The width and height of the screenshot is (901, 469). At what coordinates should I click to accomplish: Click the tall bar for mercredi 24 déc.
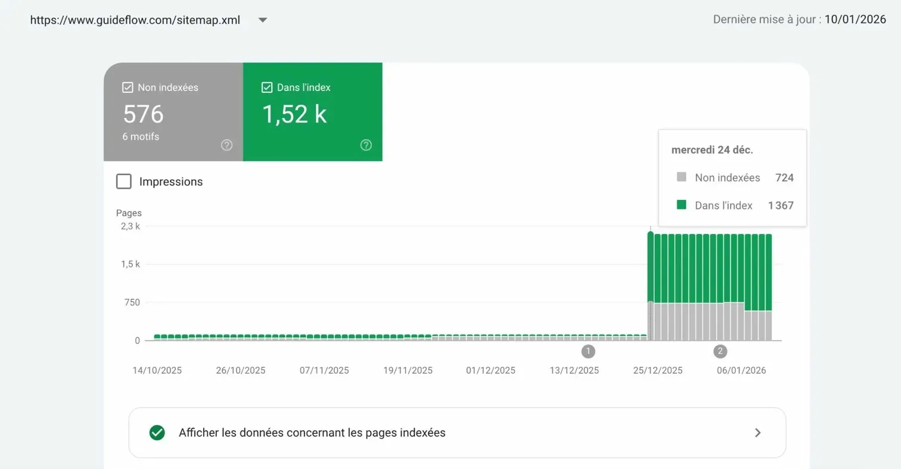650,280
